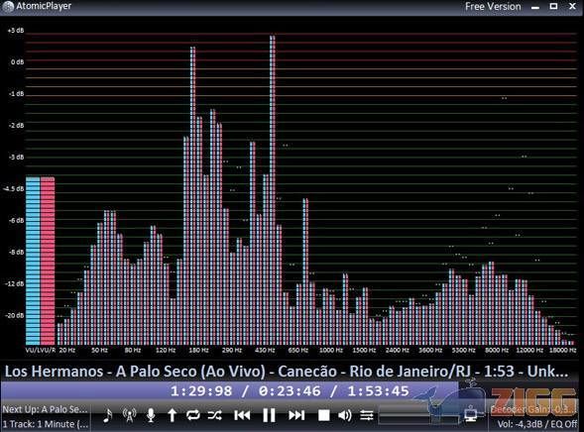The height and width of the screenshot is (432, 584).
Task: Pause the current track
Action: pyautogui.click(x=269, y=415)
